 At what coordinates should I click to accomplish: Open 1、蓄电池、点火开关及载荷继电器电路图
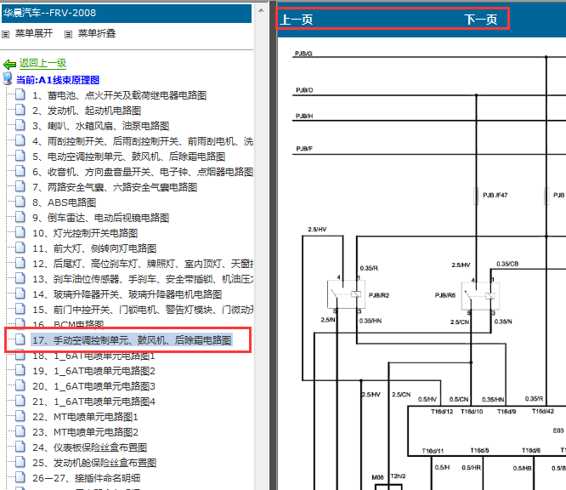tap(120, 95)
